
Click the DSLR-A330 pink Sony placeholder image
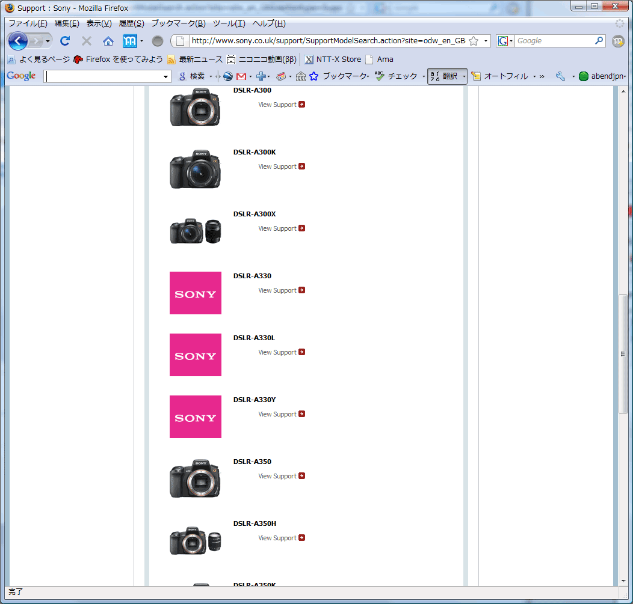coord(196,293)
